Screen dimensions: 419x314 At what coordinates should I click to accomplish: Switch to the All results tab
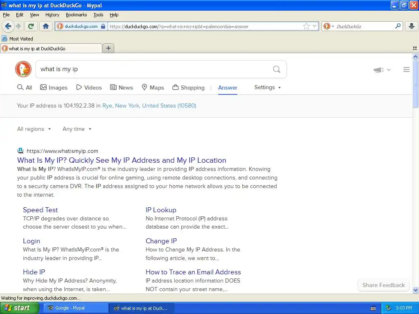(24, 87)
